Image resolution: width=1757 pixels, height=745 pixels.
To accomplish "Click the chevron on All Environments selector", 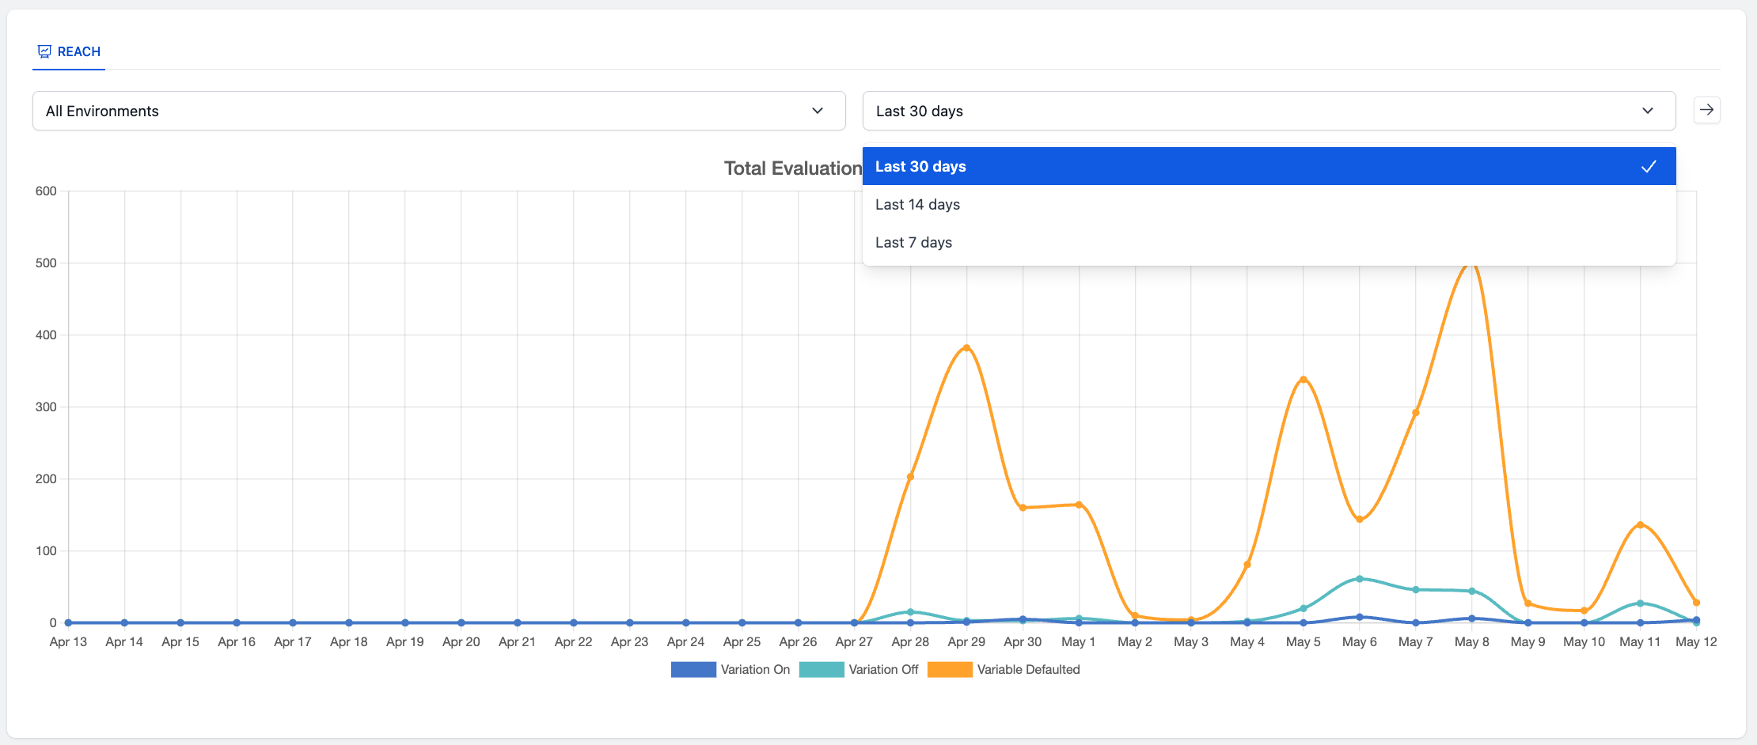I will [x=818, y=111].
